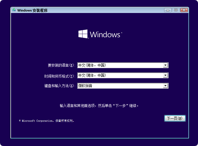
Task: Click the Windows 安装程序 title text
Action: pyautogui.click(x=32, y=10)
